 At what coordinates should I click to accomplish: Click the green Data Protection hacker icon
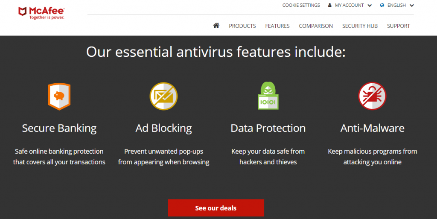click(268, 96)
